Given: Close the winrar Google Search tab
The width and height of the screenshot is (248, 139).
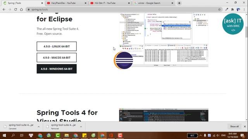Looking at the screenshot, I should point(172,3).
